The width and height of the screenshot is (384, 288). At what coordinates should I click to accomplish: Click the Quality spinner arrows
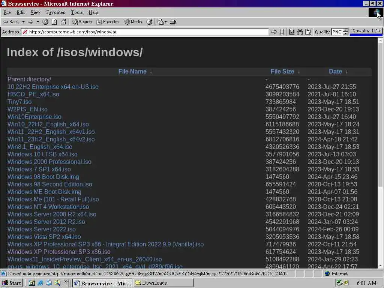tap(345, 32)
